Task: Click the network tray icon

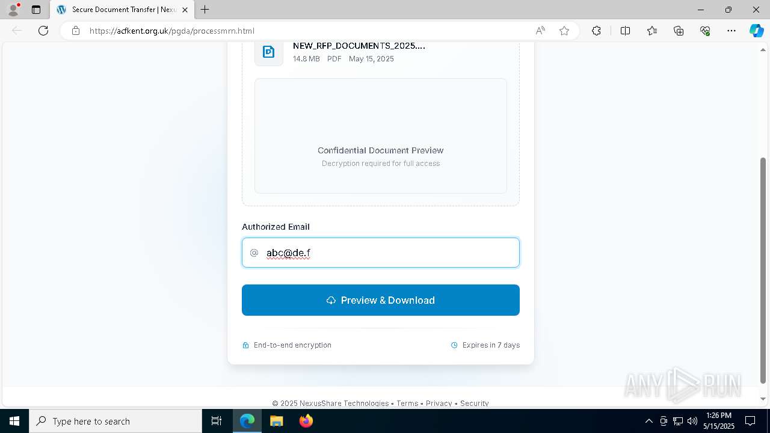Action: pyautogui.click(x=678, y=421)
